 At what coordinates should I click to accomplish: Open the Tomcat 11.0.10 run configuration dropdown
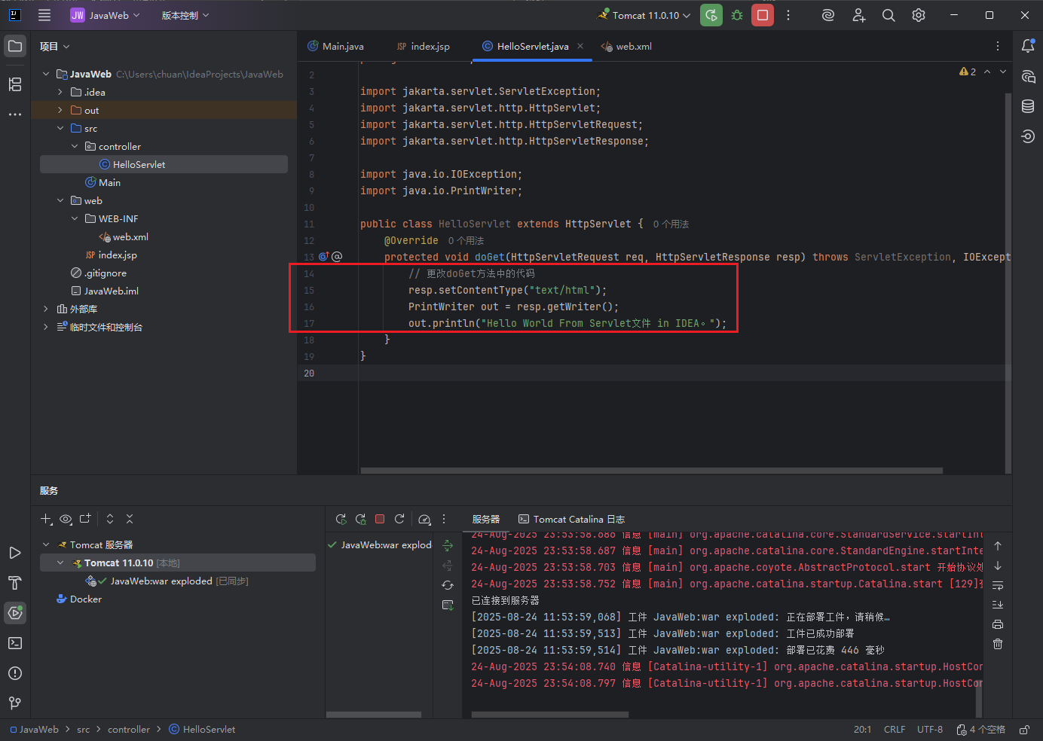(644, 15)
